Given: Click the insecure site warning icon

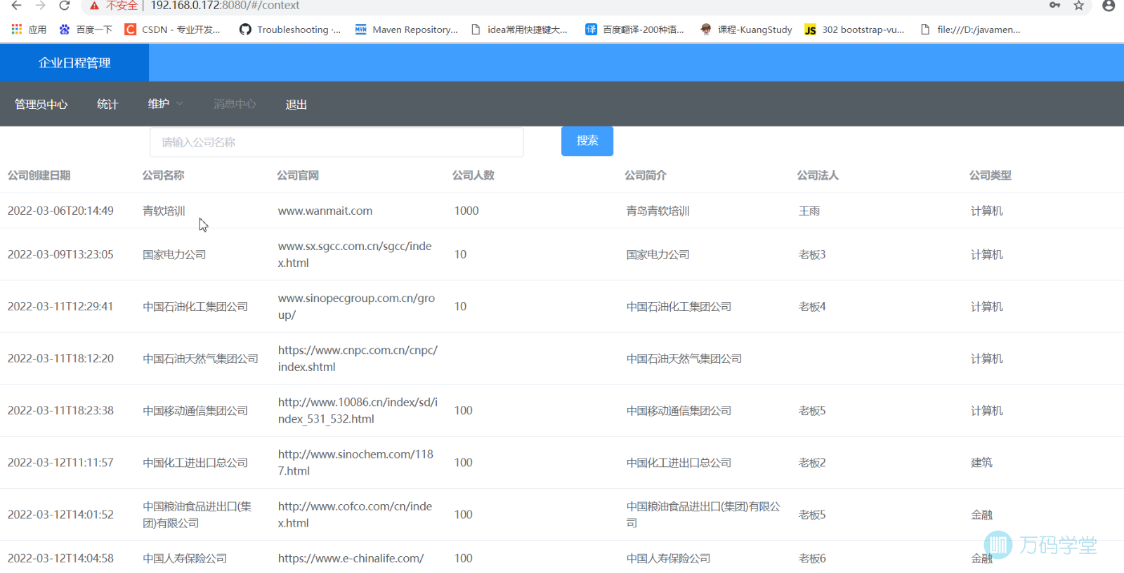Looking at the screenshot, I should click(94, 6).
